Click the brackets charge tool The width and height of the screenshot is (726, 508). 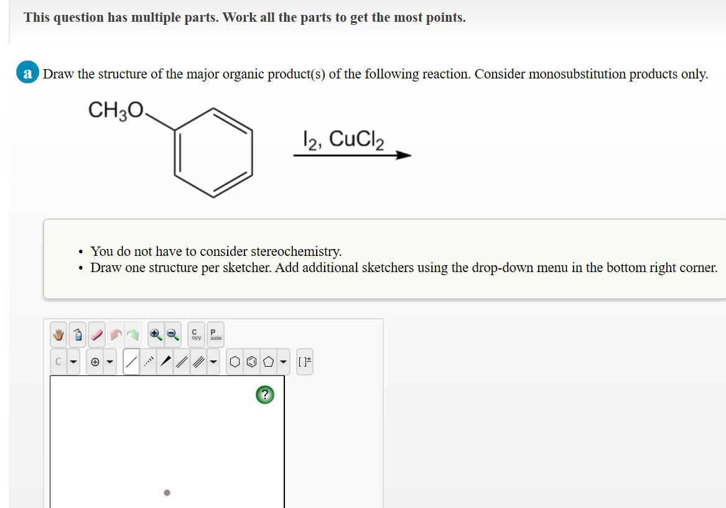[305, 362]
